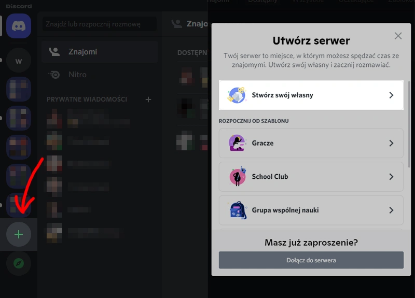Close the Utwórz serwer dialog
Viewport: 415px width, 298px height.
tap(398, 36)
